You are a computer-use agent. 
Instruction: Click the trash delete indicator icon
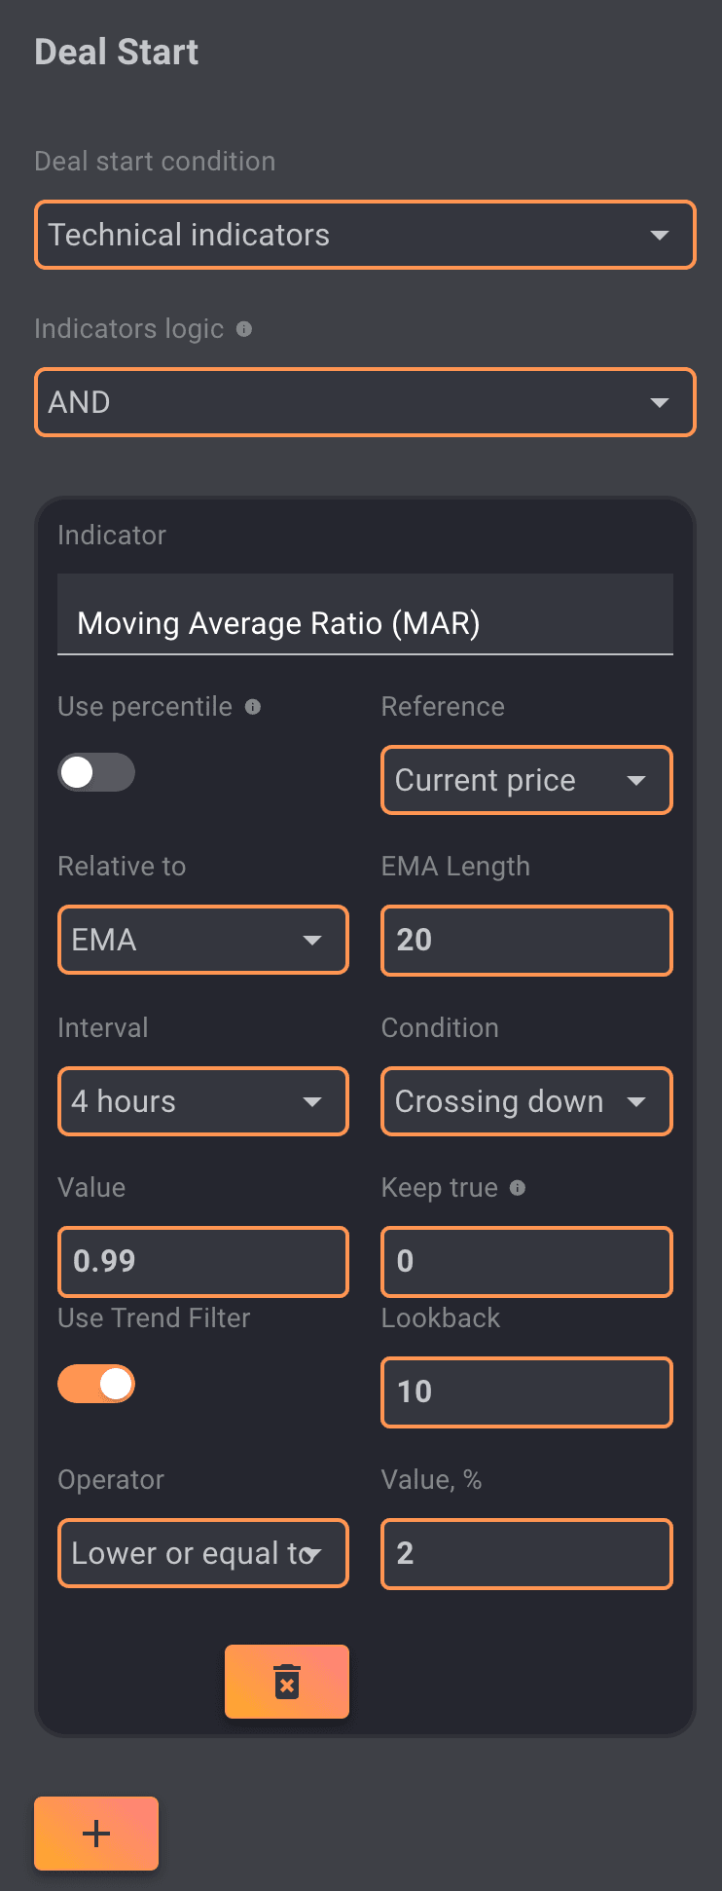click(x=287, y=1682)
